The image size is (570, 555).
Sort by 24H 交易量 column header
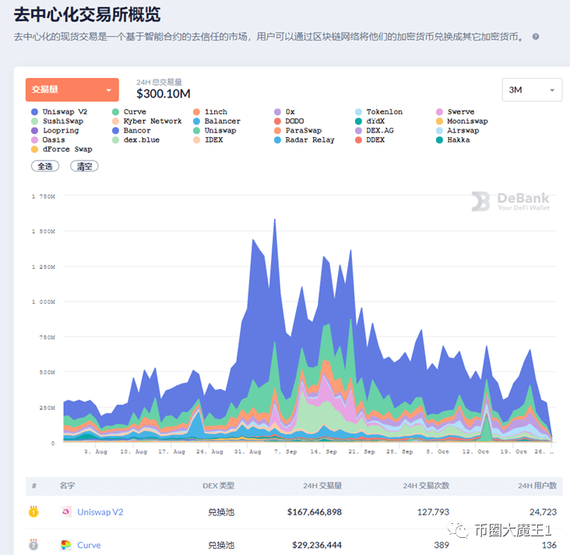point(322,486)
